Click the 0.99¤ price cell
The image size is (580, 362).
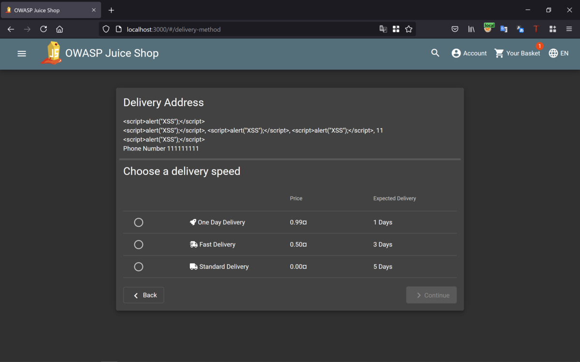pos(298,223)
